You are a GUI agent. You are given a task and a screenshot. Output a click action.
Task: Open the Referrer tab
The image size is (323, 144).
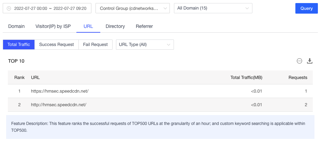point(144,26)
